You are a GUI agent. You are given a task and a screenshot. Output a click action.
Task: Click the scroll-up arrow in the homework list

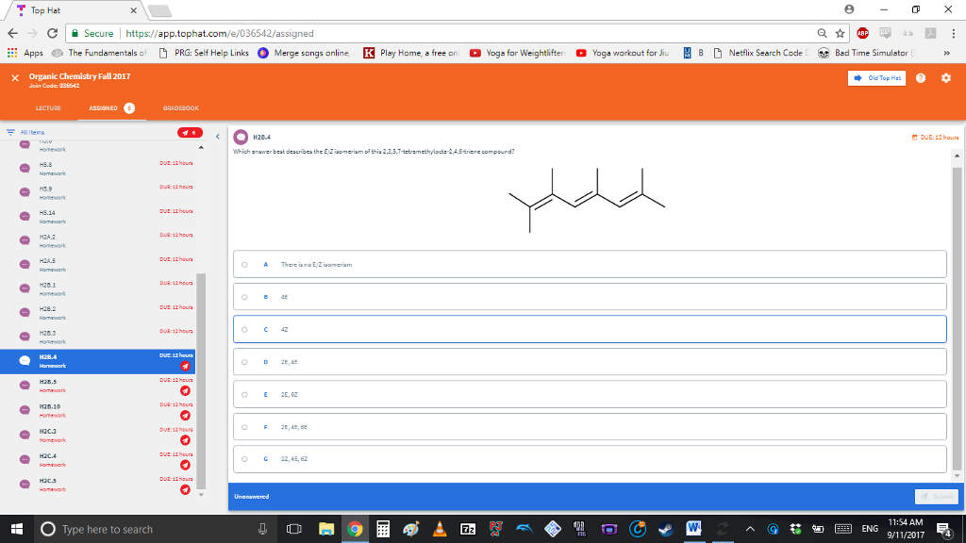pyautogui.click(x=200, y=147)
